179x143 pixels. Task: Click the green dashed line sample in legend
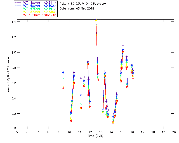18,9
